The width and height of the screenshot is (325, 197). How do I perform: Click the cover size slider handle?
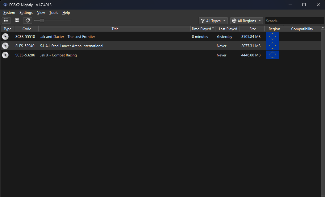coord(42,20)
